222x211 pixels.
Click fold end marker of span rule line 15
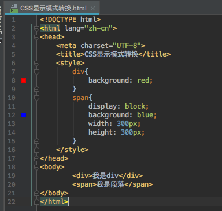36,141
